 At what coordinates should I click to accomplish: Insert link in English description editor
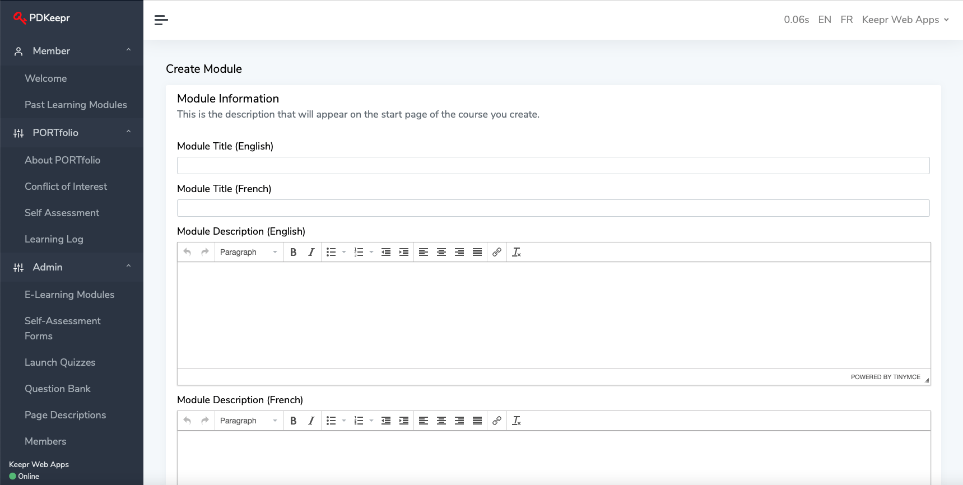(497, 252)
